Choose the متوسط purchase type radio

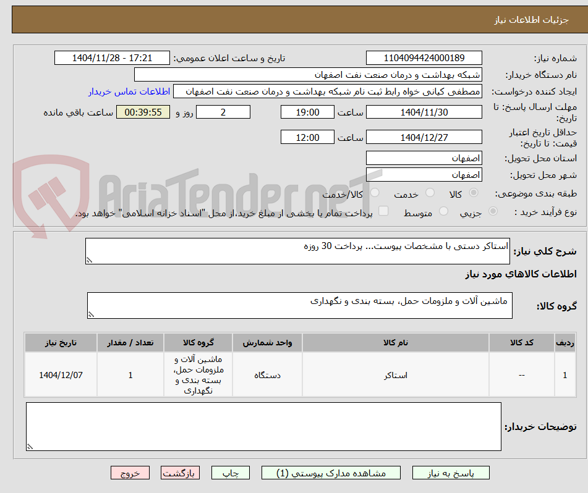[443, 211]
